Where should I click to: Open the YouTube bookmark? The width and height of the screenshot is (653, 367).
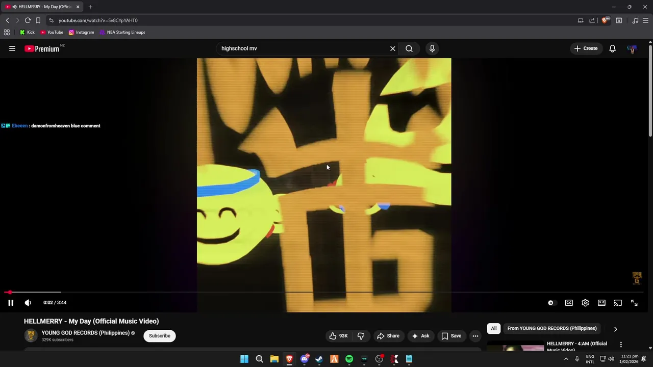coord(52,32)
